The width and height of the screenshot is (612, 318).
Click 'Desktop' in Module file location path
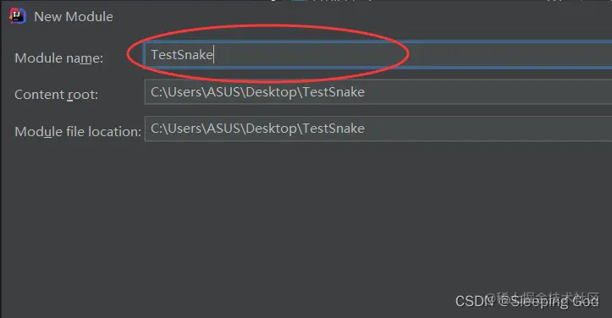click(271, 129)
